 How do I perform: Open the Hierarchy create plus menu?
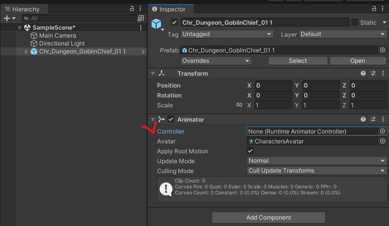9,18
